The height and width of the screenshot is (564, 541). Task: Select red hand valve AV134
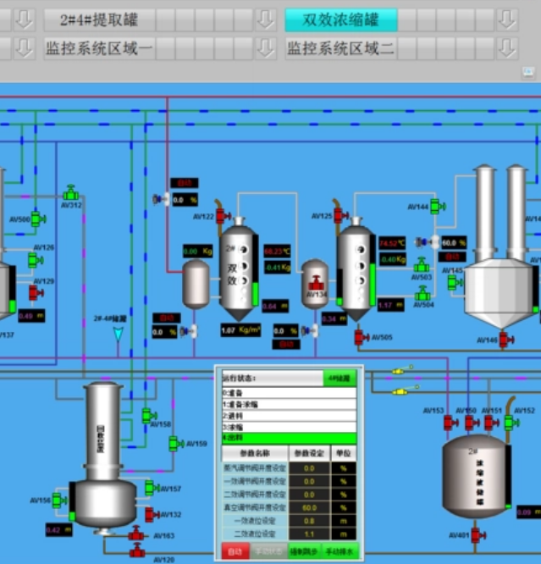click(x=316, y=283)
